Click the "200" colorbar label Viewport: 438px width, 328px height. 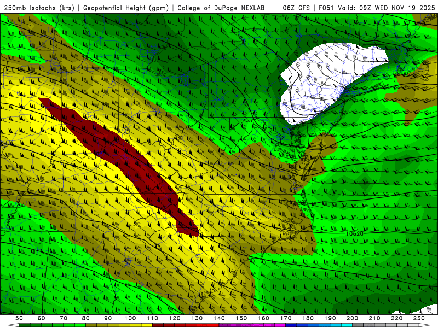click(x=352, y=318)
